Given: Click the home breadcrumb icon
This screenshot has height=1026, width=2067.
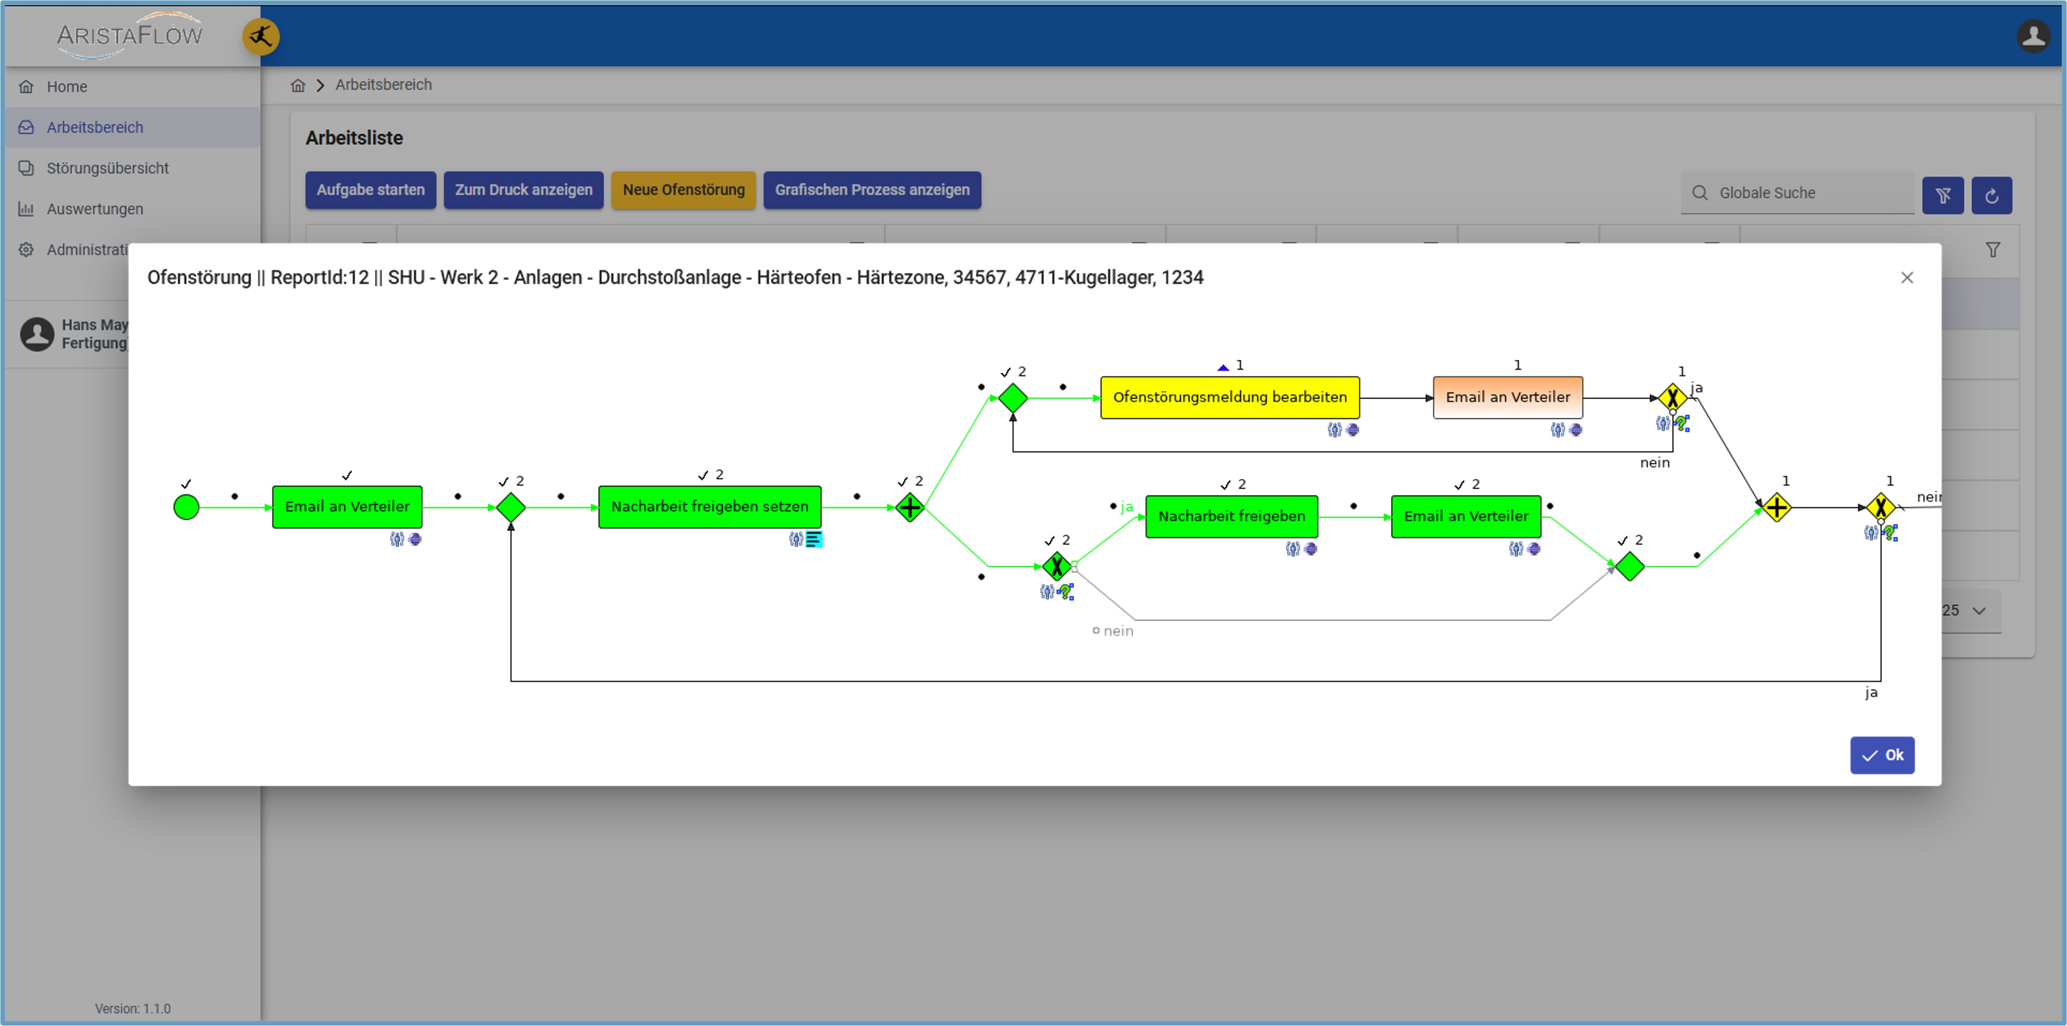Looking at the screenshot, I should 298,85.
